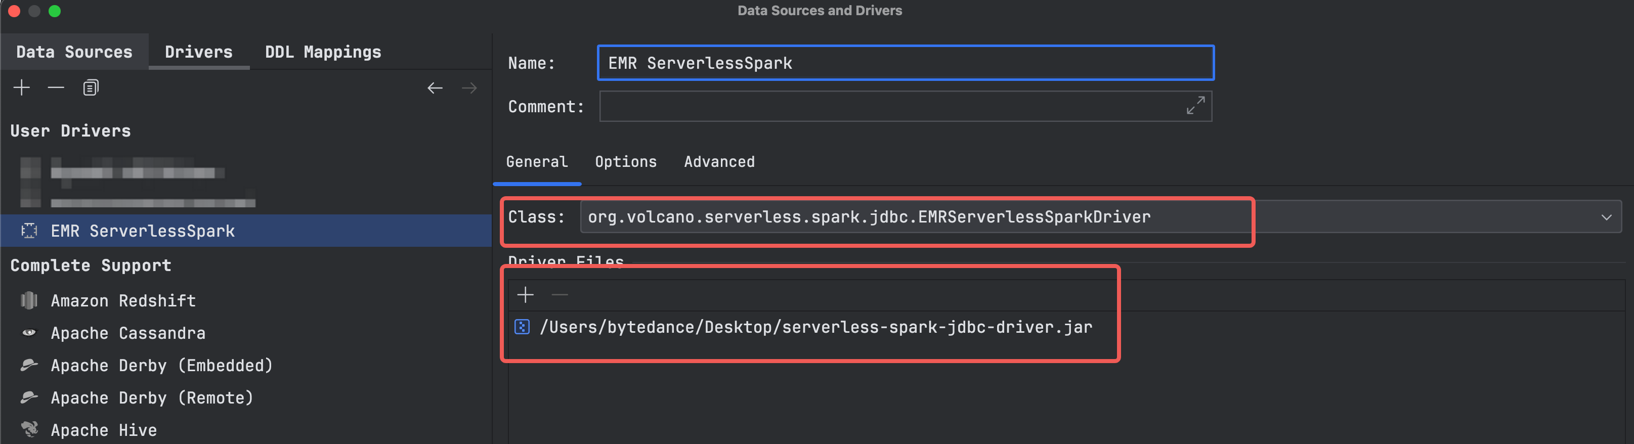Click the green zoom window button
The width and height of the screenshot is (1634, 444).
[55, 11]
